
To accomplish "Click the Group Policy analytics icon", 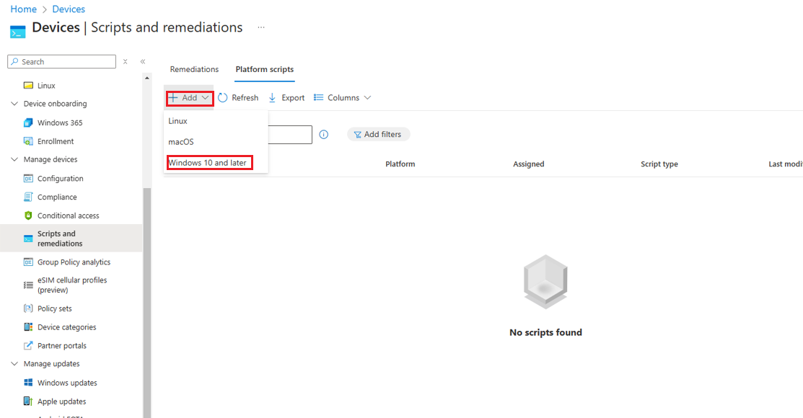I will click(28, 262).
